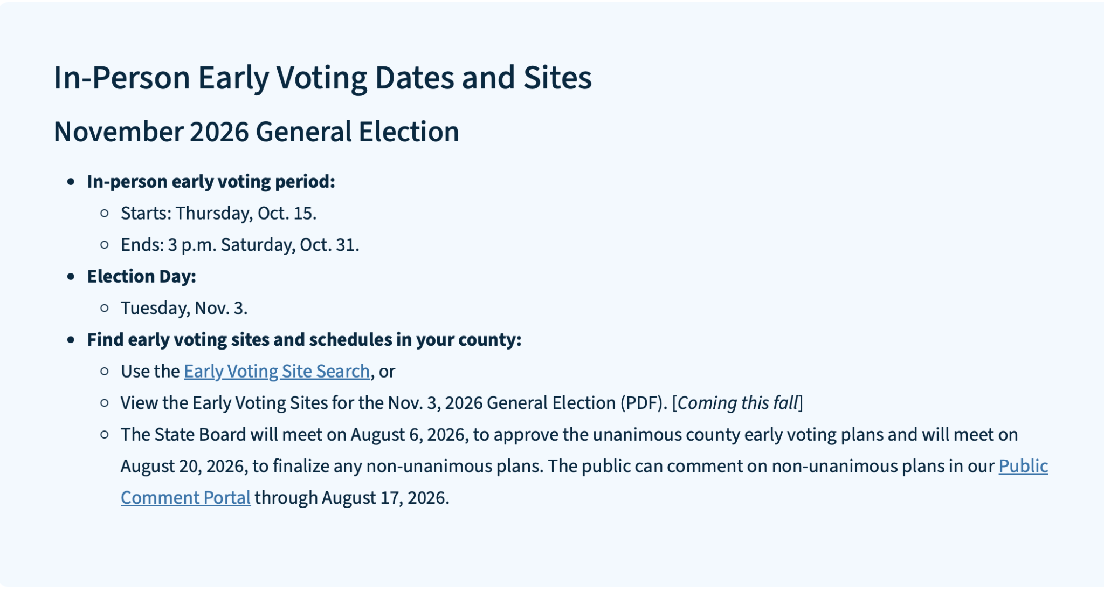Click the "through August 17, 2026." text
Viewport: 1104px width, 589px height.
pyautogui.click(x=352, y=498)
